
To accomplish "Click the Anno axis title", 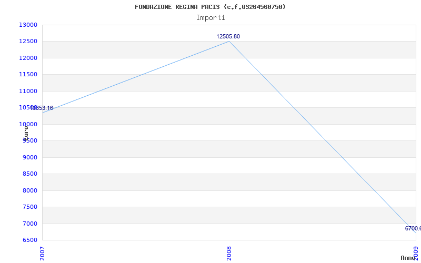I will (408, 258).
